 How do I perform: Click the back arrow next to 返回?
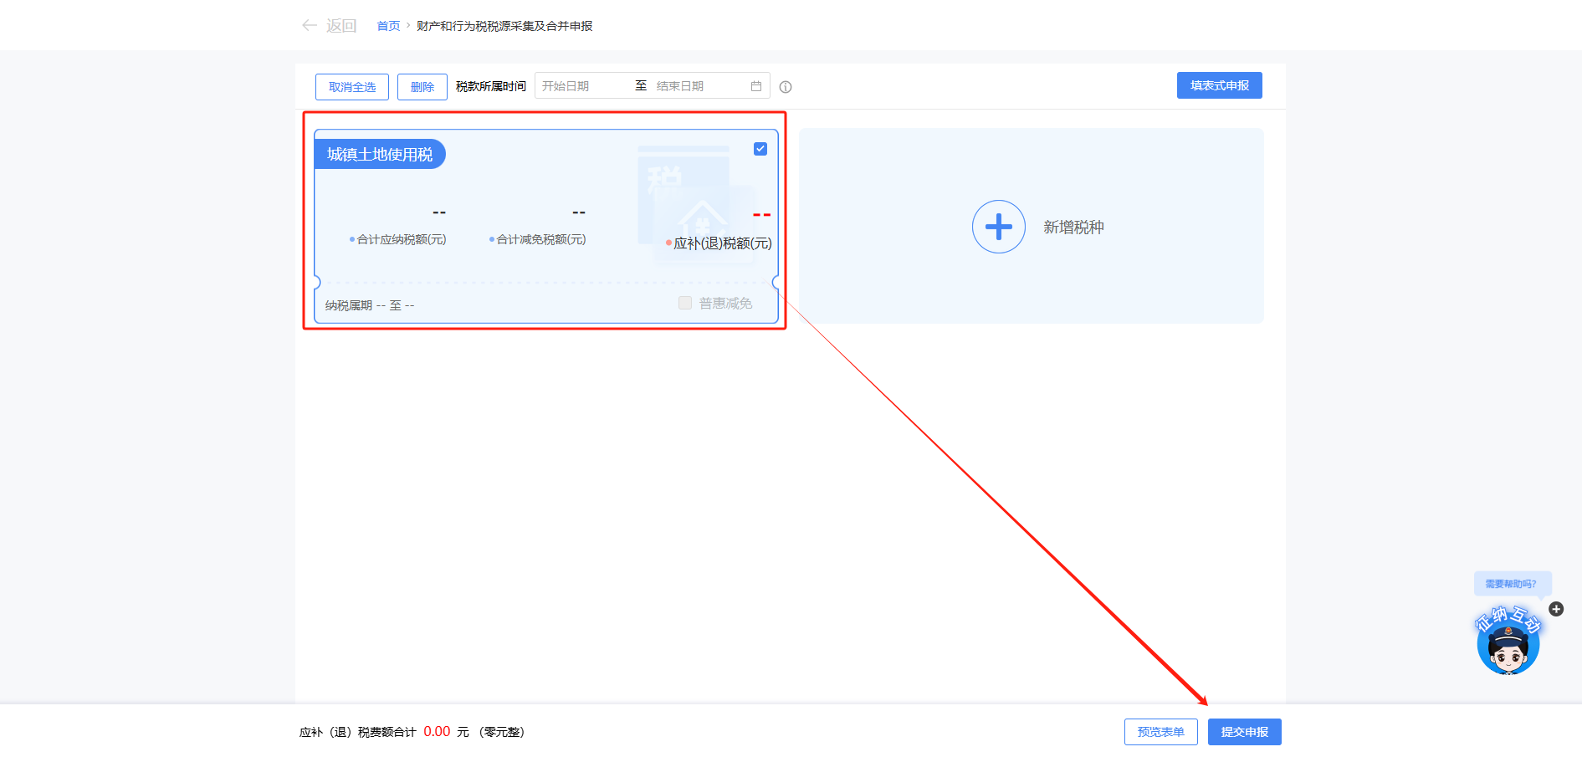[309, 25]
